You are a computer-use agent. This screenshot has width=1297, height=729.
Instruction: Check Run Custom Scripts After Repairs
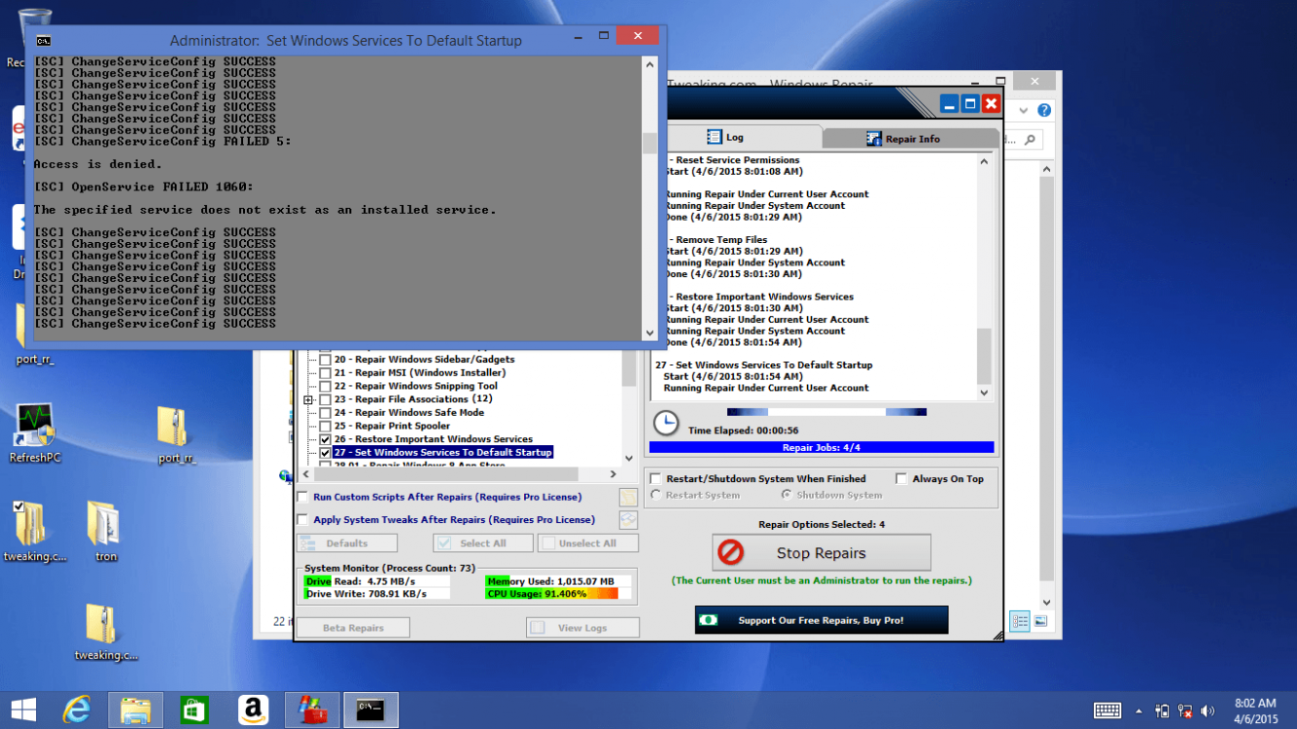(302, 498)
